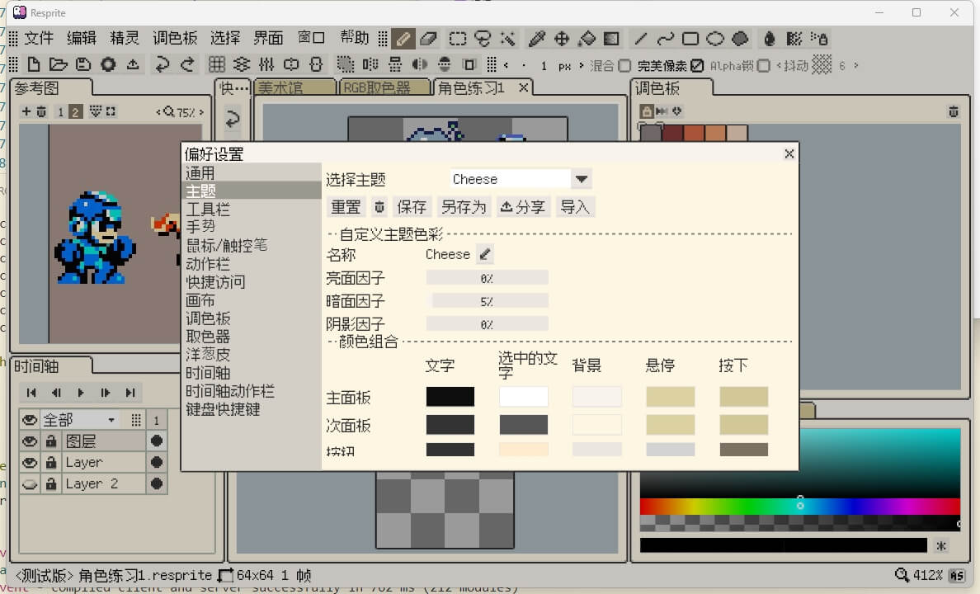
Task: Expand the 全部 dropdown in the timeline
Action: point(111,420)
